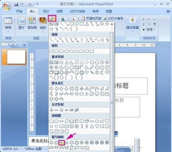
Task: Pick the smiley face basic shape
Action: (x=82, y=72)
